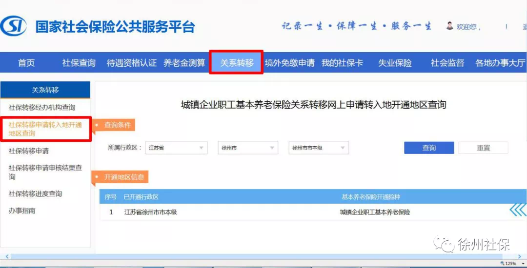This screenshot has width=527, height=268.
Task: Click the SI social insurance logo
Action: coord(14,26)
